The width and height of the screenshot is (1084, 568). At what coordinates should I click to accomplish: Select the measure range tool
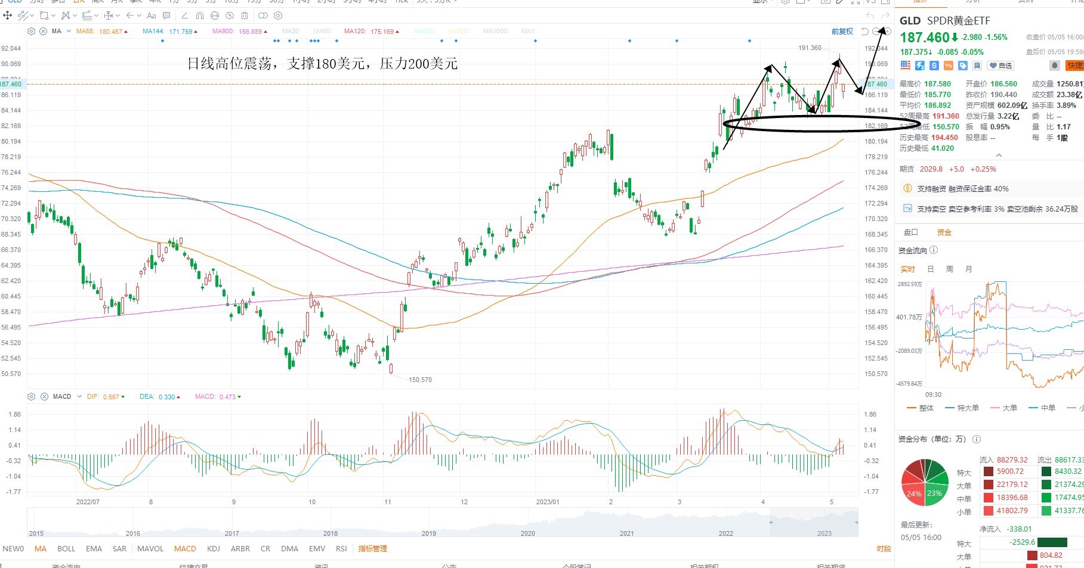tap(109, 15)
